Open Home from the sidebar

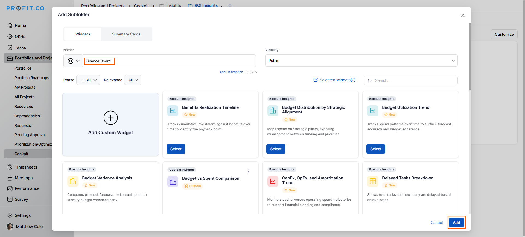pyautogui.click(x=20, y=26)
